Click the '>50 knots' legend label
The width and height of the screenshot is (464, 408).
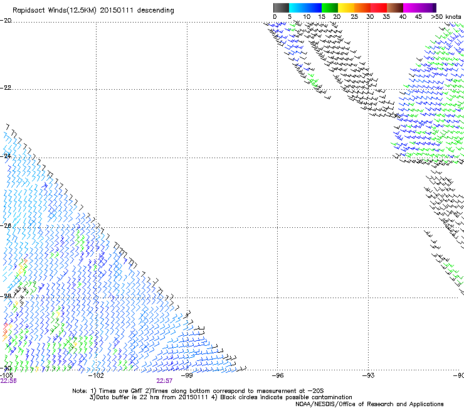click(x=446, y=17)
